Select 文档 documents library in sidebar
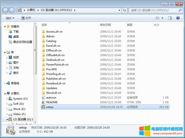Viewport: 185px width, 138px height. [x=16, y=68]
